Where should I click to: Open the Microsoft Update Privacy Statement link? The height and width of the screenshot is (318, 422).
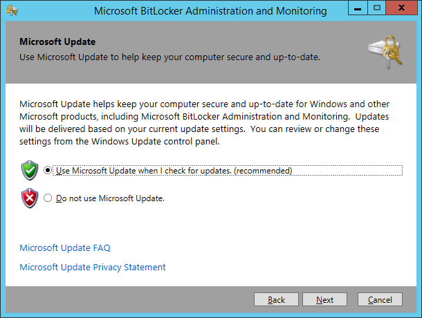tap(92, 267)
